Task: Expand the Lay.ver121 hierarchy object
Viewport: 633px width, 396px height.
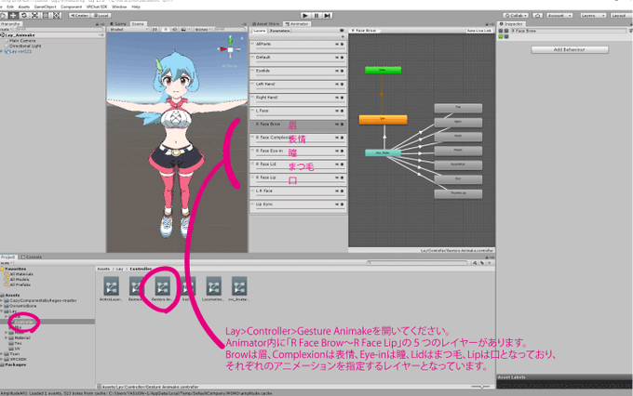Action: [2, 52]
